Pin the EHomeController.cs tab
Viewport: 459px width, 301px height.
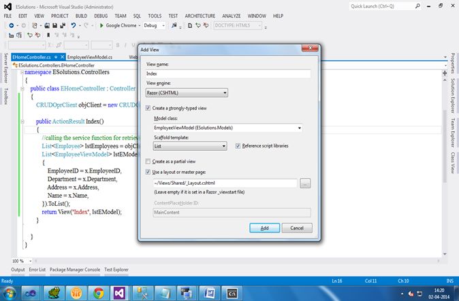(x=56, y=57)
